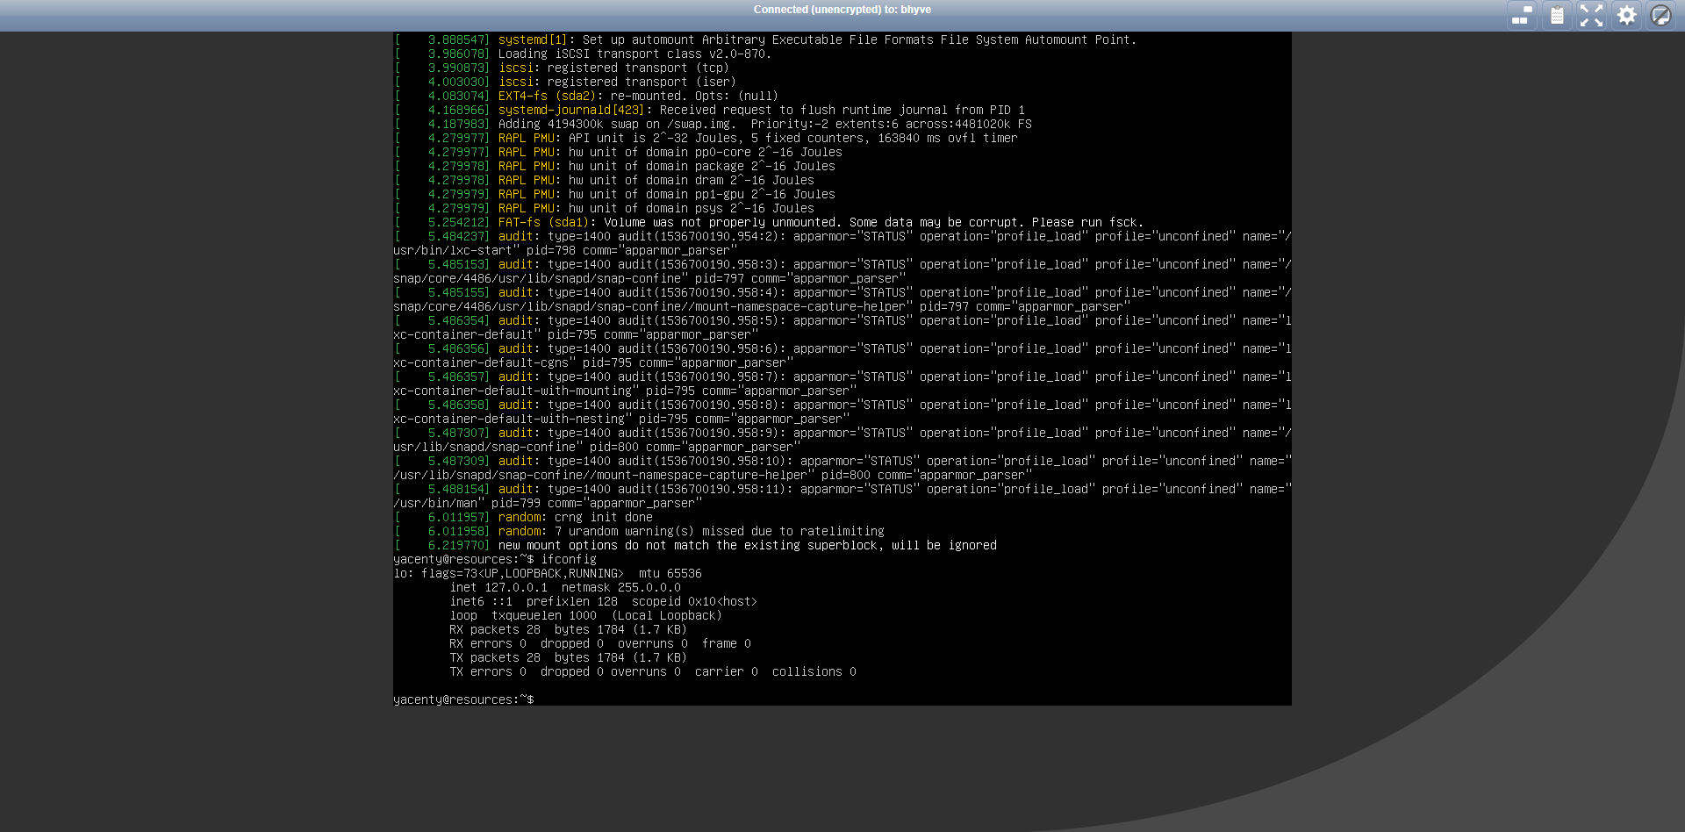1685x832 pixels.
Task: Click '7 urandom warning(s) missed' line
Action: pyautogui.click(x=639, y=531)
